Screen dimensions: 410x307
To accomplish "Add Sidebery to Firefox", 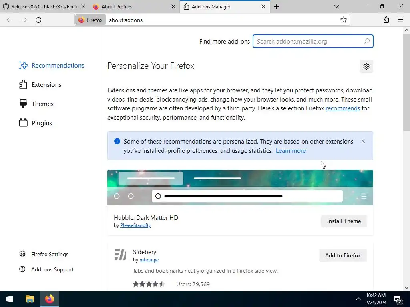I will point(343,255).
